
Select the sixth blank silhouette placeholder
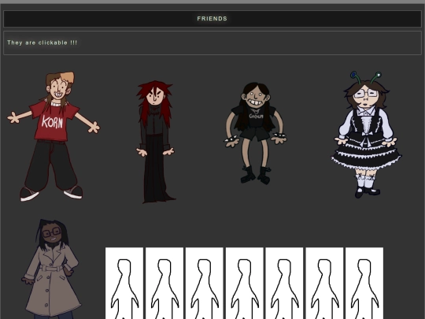click(324, 283)
